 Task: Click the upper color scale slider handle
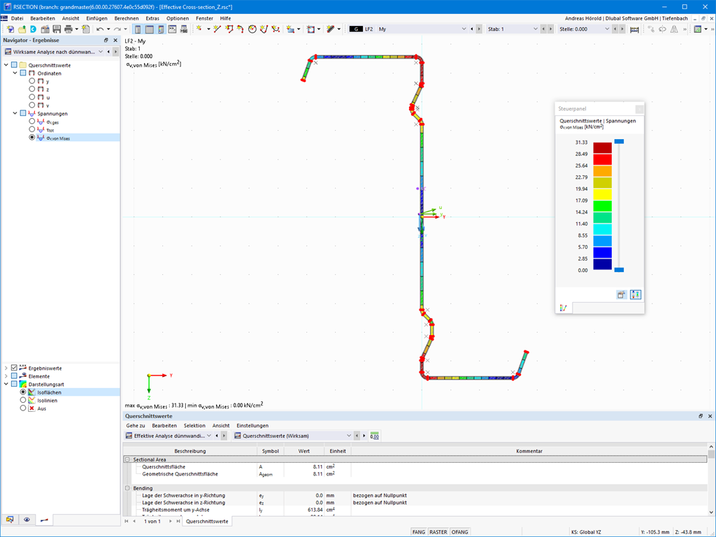[619, 141]
